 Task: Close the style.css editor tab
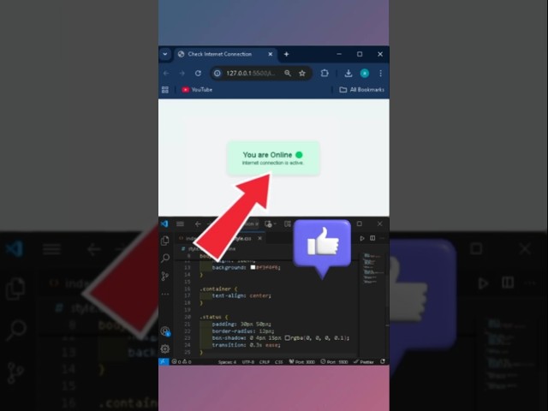click(x=259, y=238)
